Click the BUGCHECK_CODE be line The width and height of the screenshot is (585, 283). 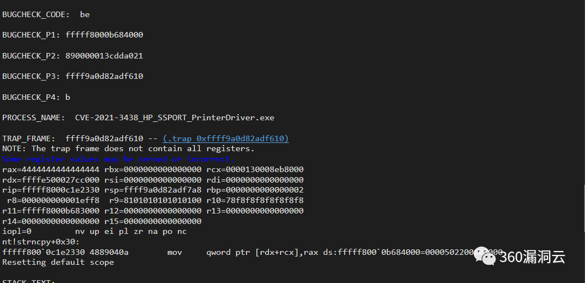pyautogui.click(x=46, y=14)
